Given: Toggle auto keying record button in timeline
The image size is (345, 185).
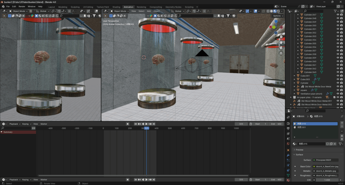Looking at the screenshot, I should pyautogui.click(x=128, y=124).
